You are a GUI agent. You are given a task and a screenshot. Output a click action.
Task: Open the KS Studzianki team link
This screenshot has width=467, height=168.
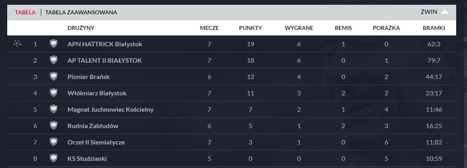tap(87, 158)
